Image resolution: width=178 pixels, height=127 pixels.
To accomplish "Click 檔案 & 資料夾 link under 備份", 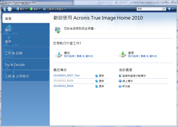I will [x=85, y=56].
